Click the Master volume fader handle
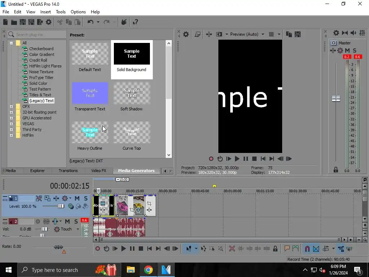Viewport: 369px width, 277px height. (336, 98)
